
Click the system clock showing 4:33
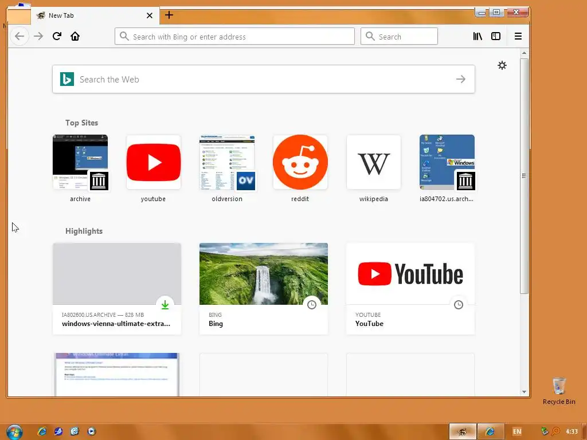pos(572,431)
